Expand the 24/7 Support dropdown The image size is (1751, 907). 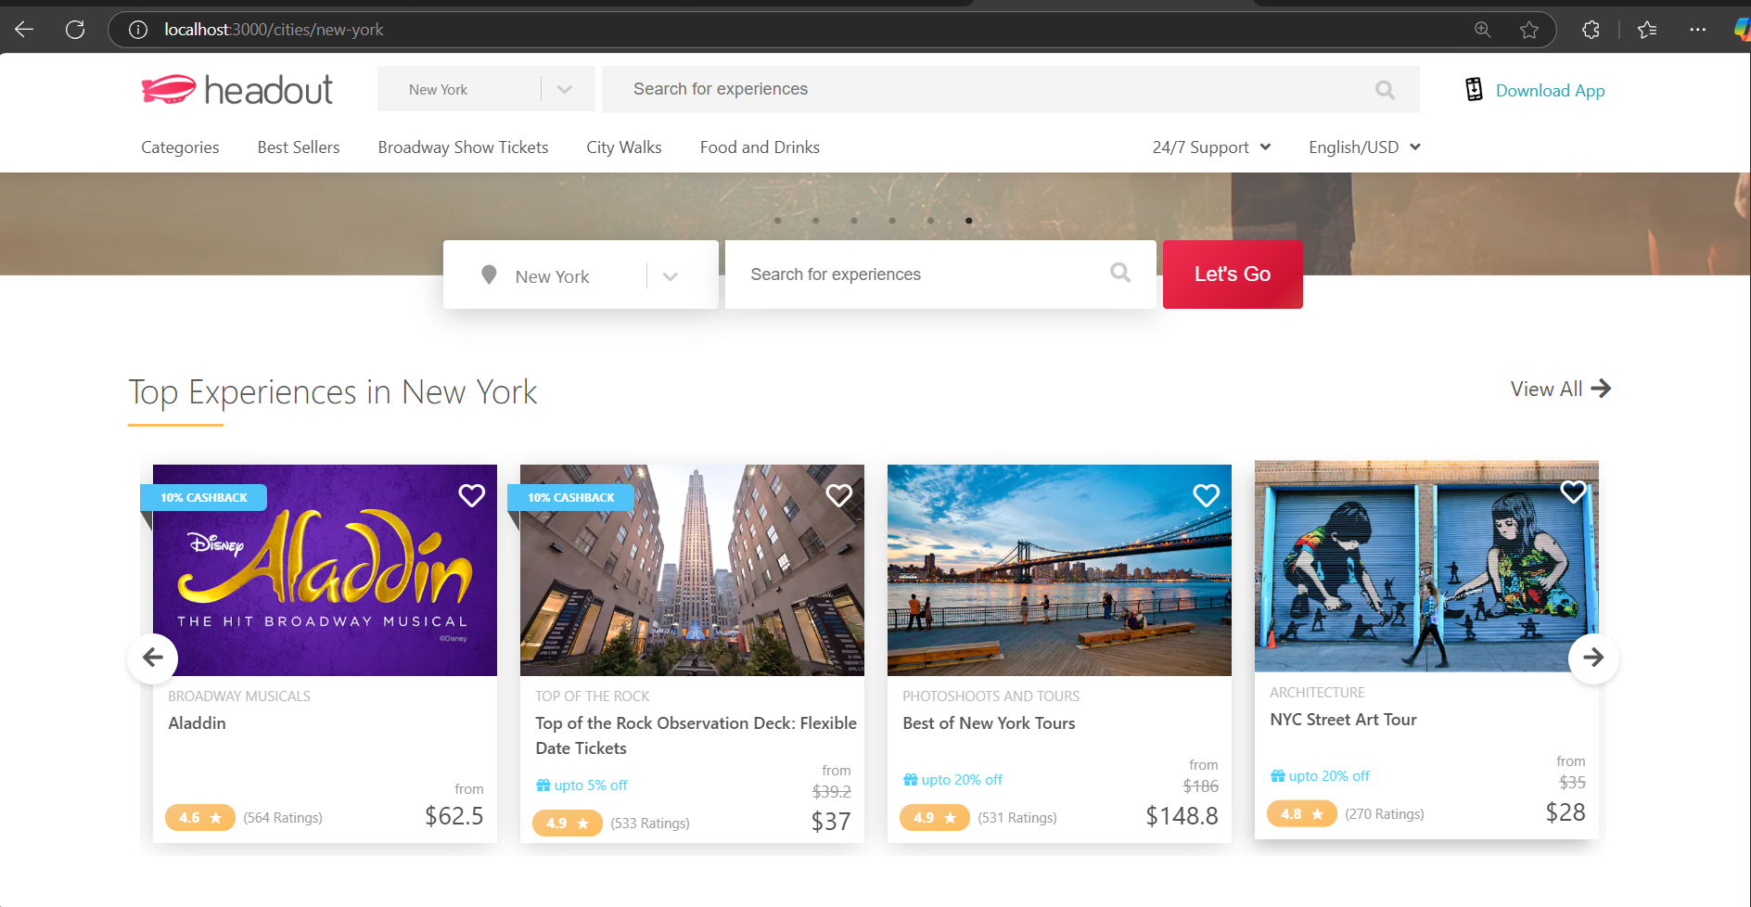coord(1210,147)
